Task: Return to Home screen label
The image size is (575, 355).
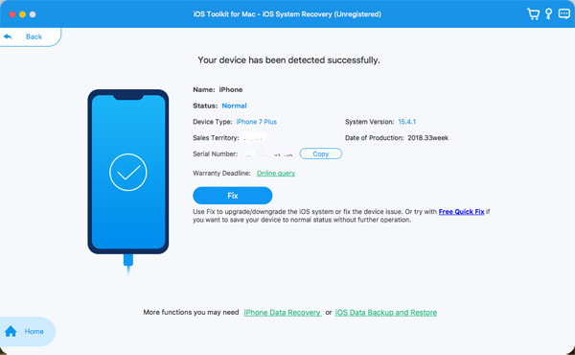Action: coord(34,331)
